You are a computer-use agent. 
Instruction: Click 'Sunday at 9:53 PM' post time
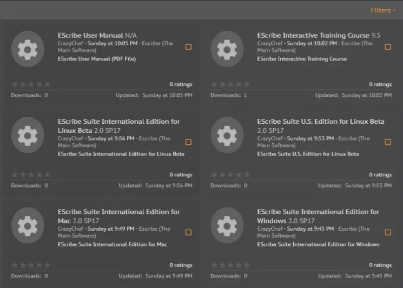click(x=310, y=138)
